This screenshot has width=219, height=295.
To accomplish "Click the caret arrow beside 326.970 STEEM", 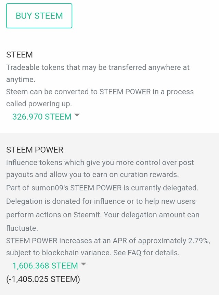I will (x=77, y=115).
